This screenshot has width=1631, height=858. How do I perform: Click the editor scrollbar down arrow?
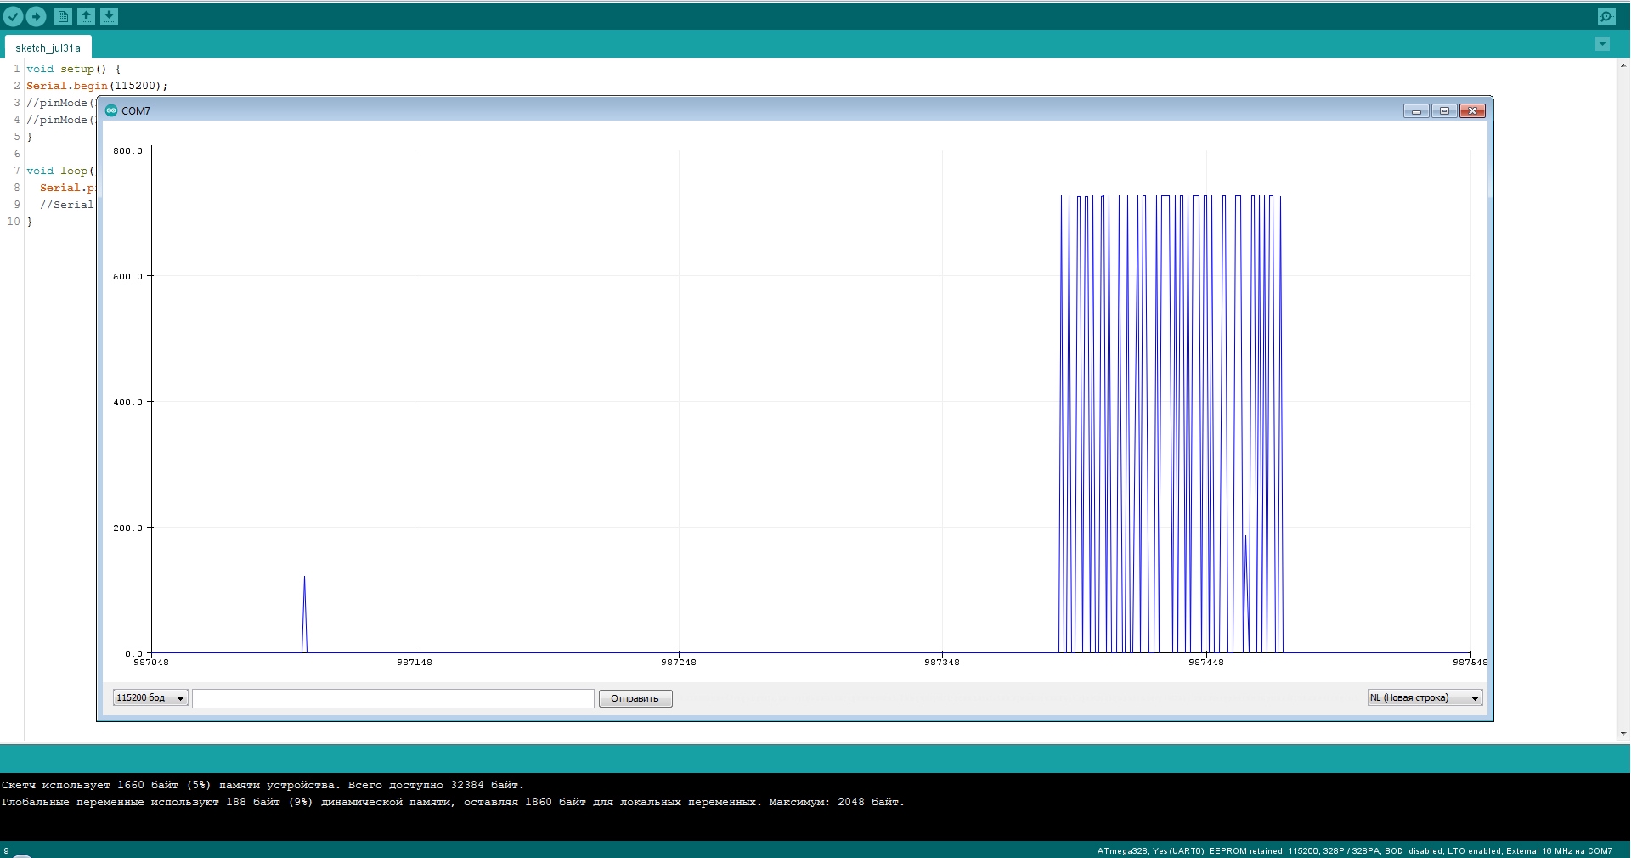tap(1623, 734)
